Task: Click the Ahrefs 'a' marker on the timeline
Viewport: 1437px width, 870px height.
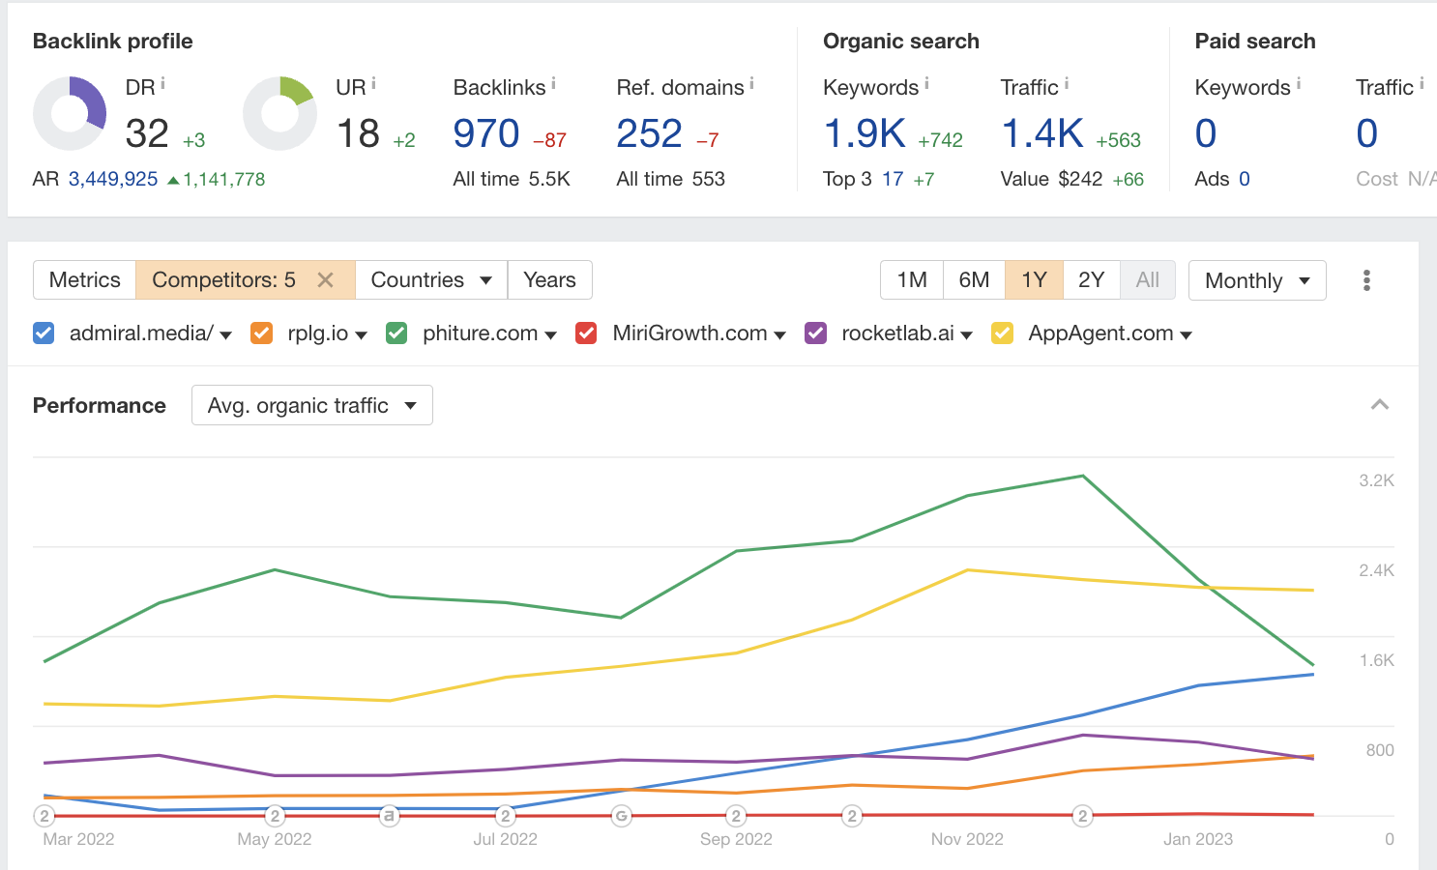Action: pos(389,816)
